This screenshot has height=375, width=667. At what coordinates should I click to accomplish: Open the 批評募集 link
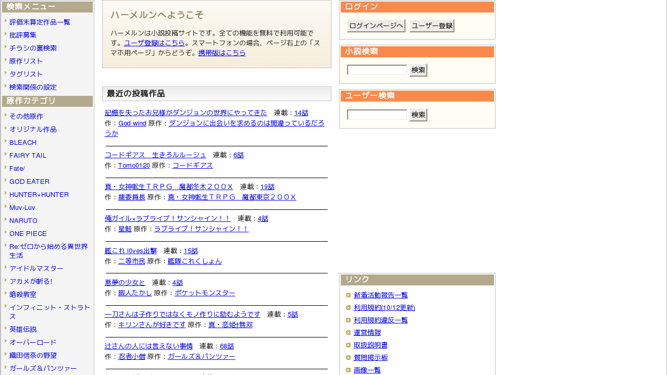pyautogui.click(x=23, y=35)
